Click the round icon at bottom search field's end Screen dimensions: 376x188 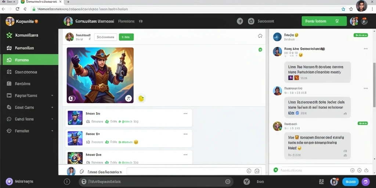(228, 181)
